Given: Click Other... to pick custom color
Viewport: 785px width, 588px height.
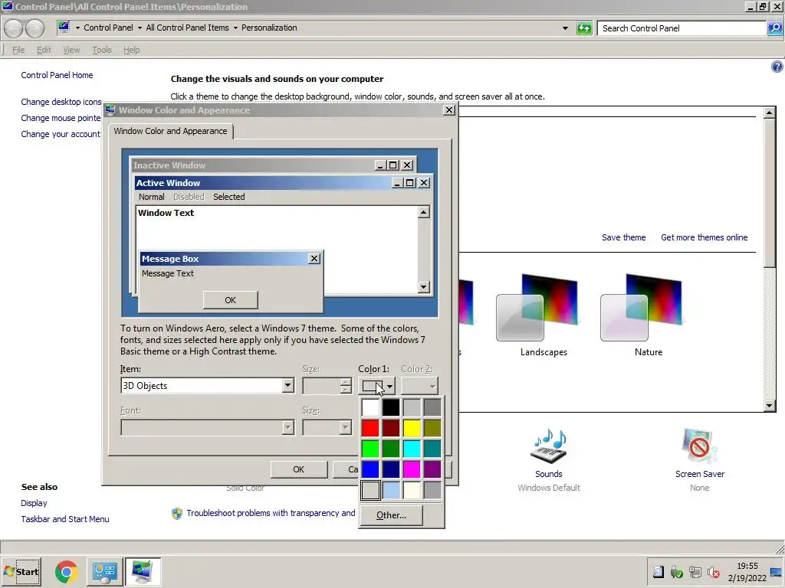Looking at the screenshot, I should pos(391,515).
